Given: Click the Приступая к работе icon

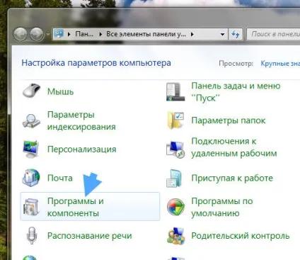Looking at the screenshot, I should tap(175, 178).
